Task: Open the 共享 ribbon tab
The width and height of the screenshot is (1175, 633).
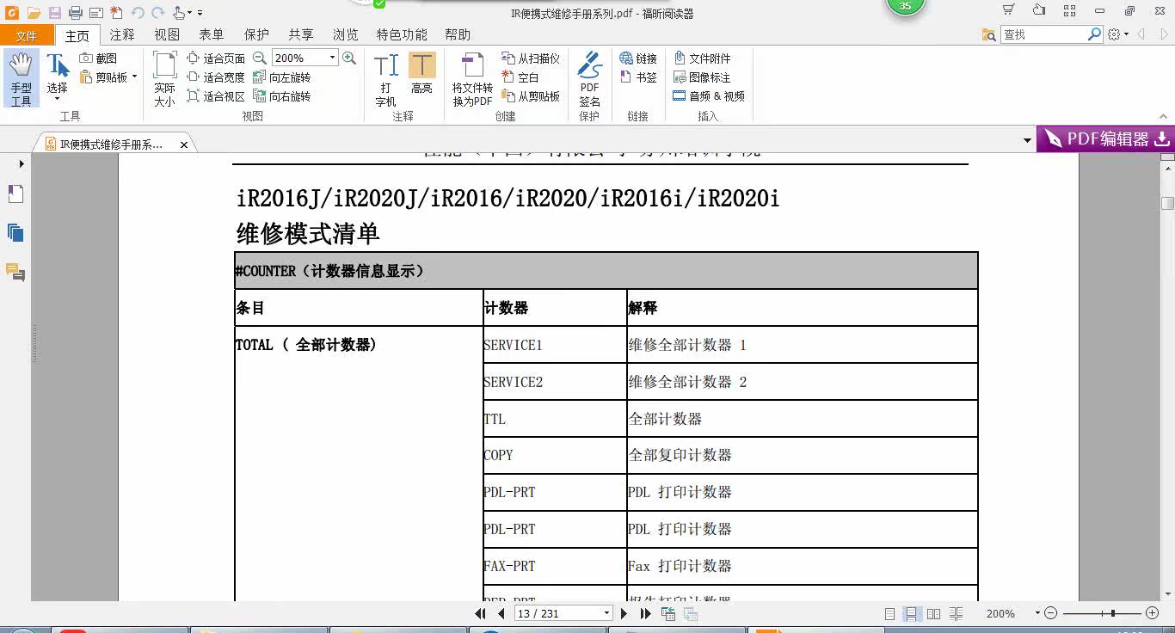Action: click(301, 35)
